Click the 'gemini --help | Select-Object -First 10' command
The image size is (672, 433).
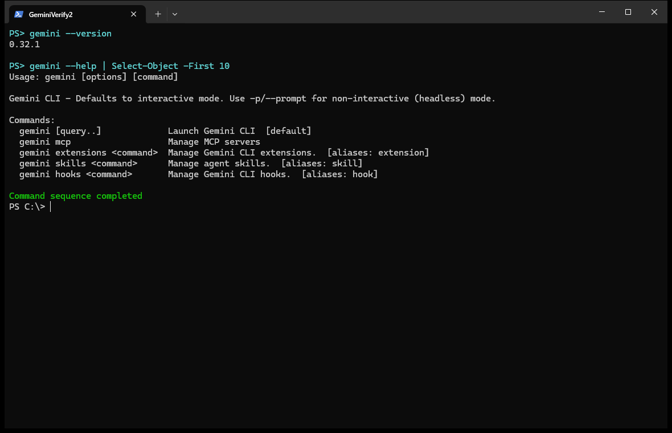point(119,66)
